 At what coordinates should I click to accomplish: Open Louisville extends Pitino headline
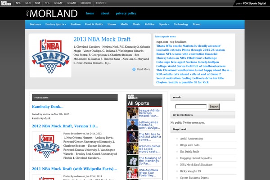coord(190,50)
